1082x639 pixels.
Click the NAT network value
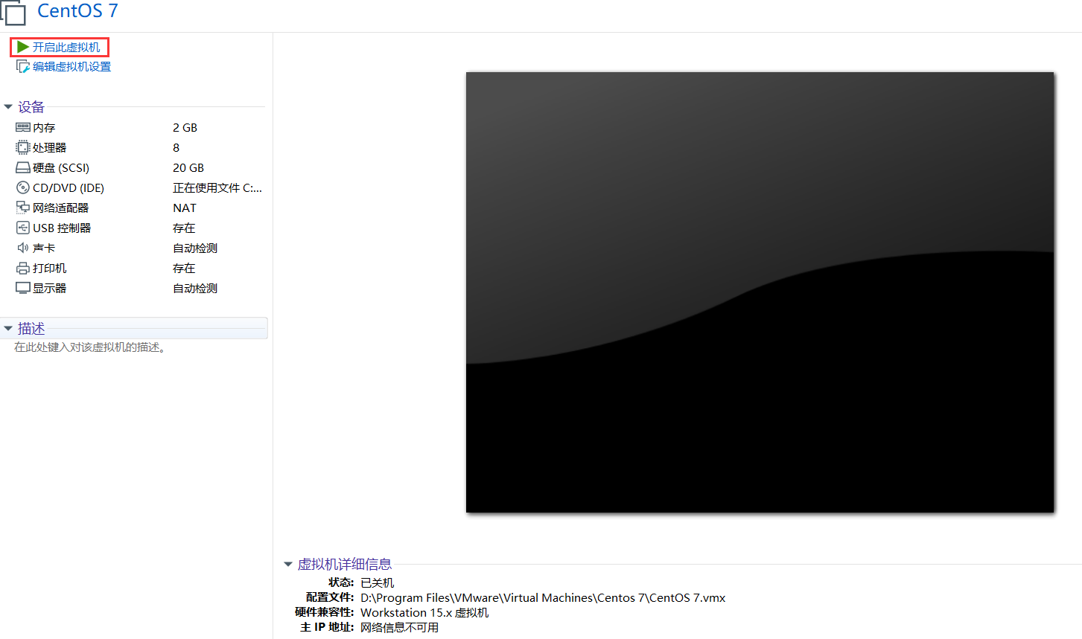click(x=185, y=208)
